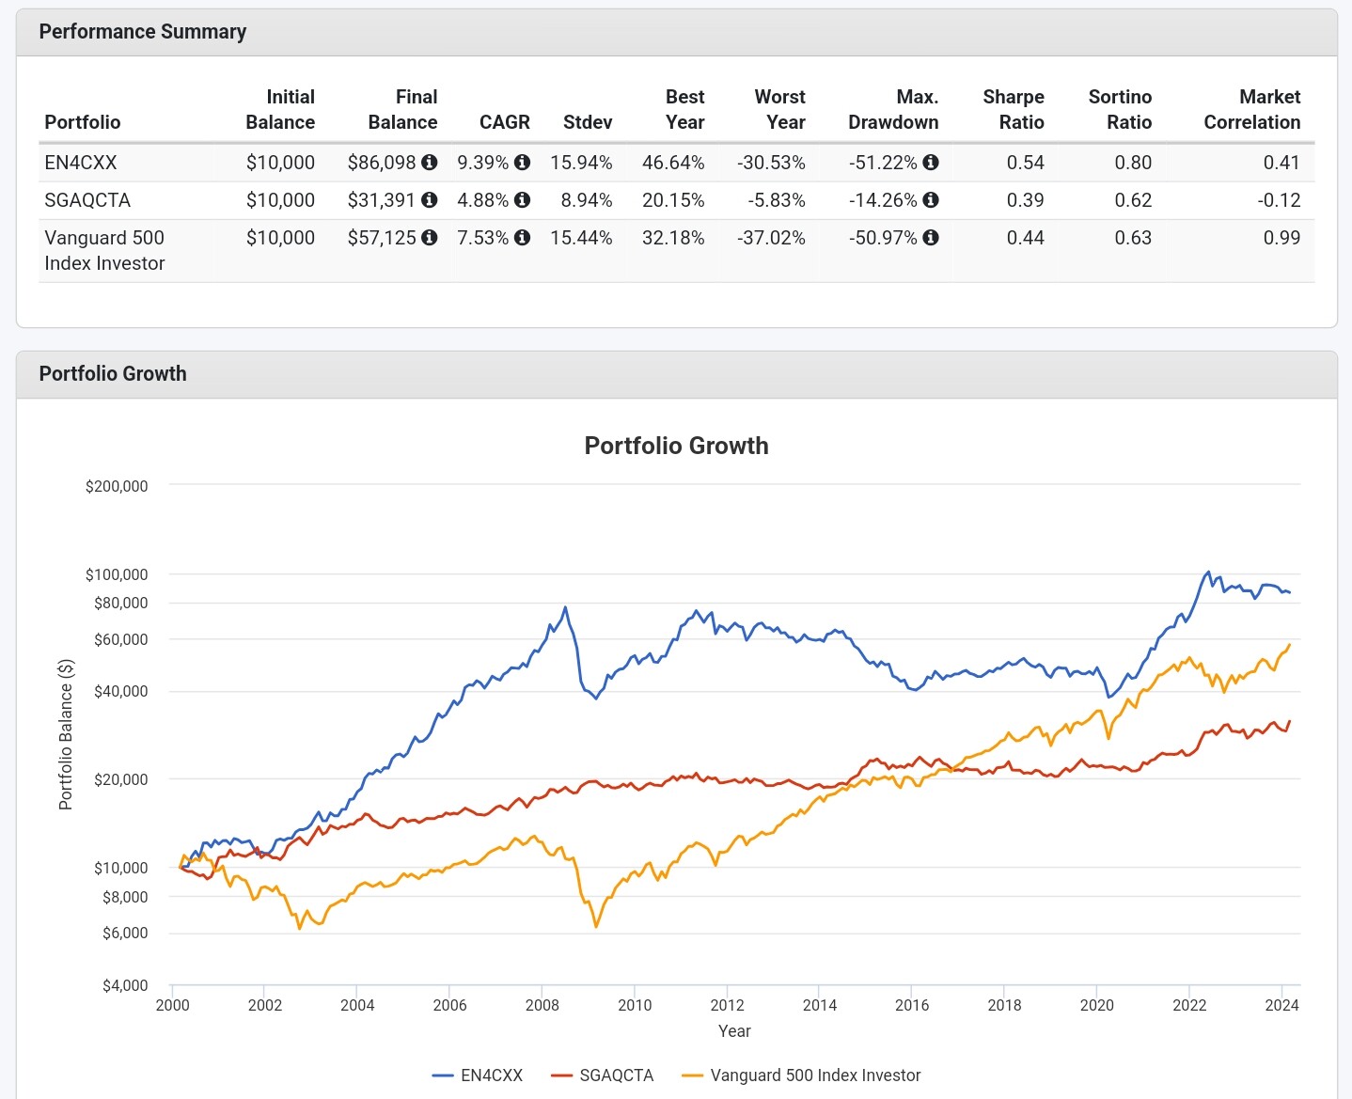Click info icon beside SGAQCTA max drawdown -14.26%
1352x1099 pixels.
930,200
